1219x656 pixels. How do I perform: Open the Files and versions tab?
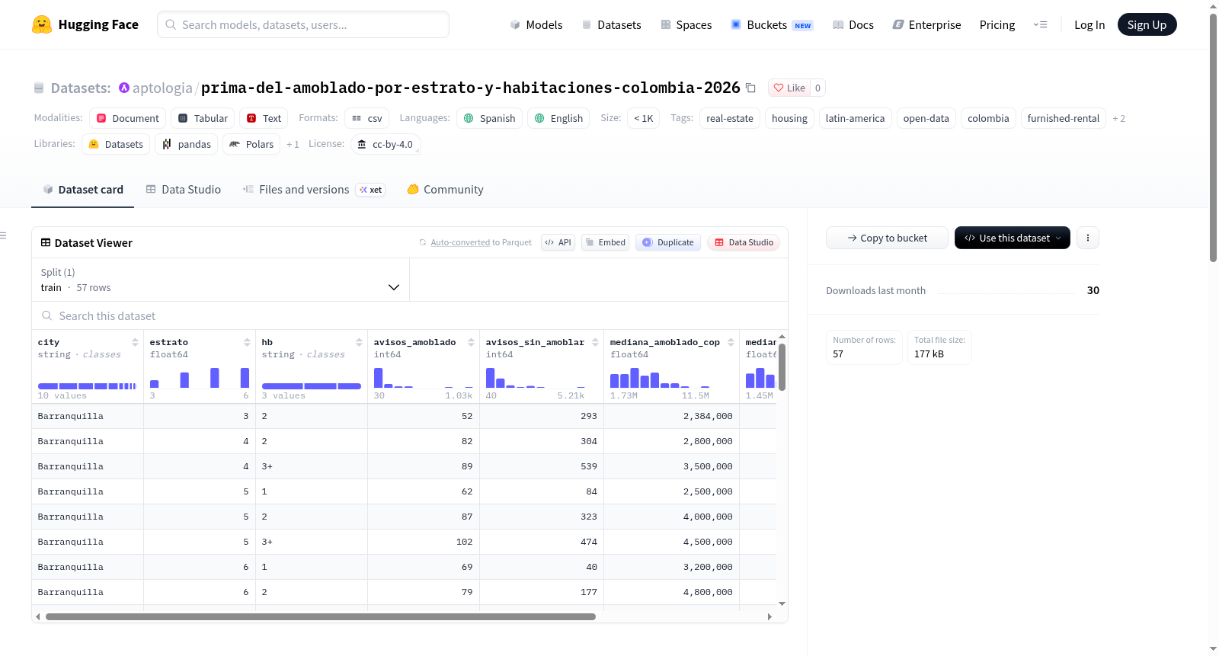coord(314,190)
